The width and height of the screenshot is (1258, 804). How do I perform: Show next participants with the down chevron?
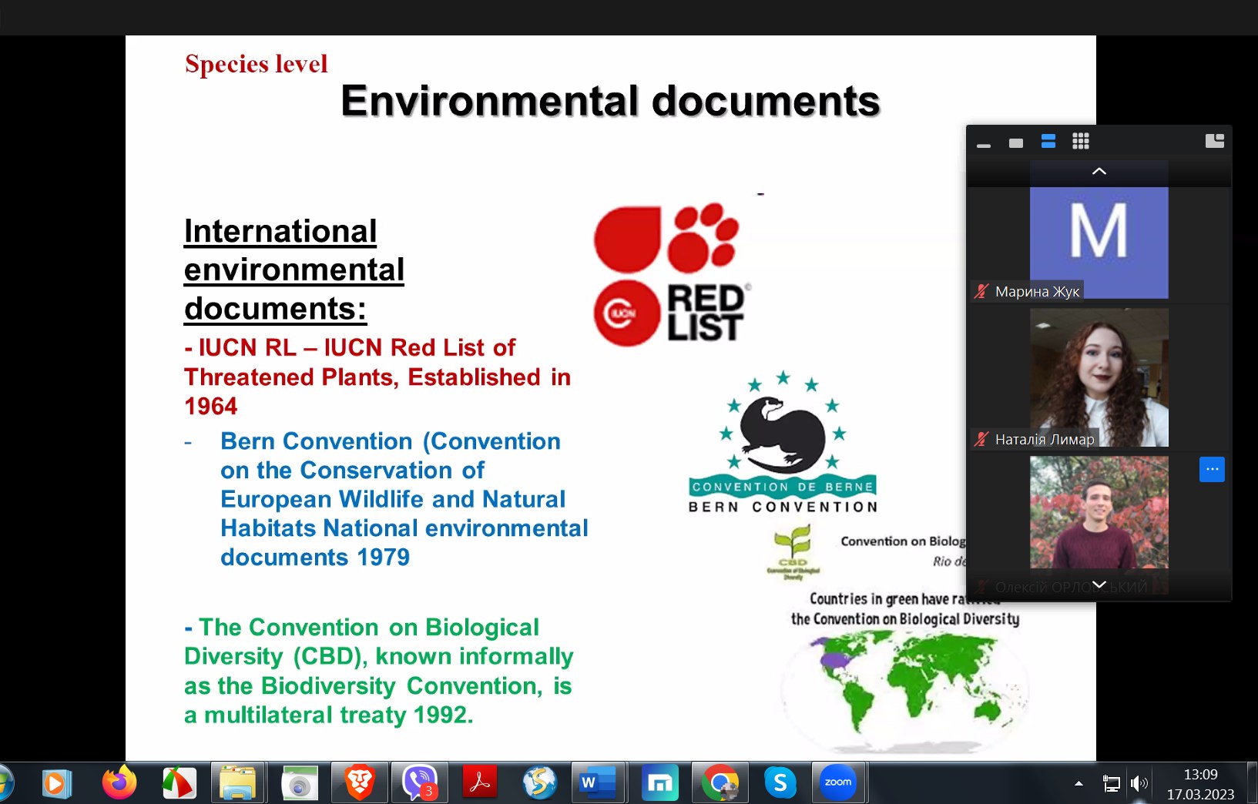coord(1099,585)
